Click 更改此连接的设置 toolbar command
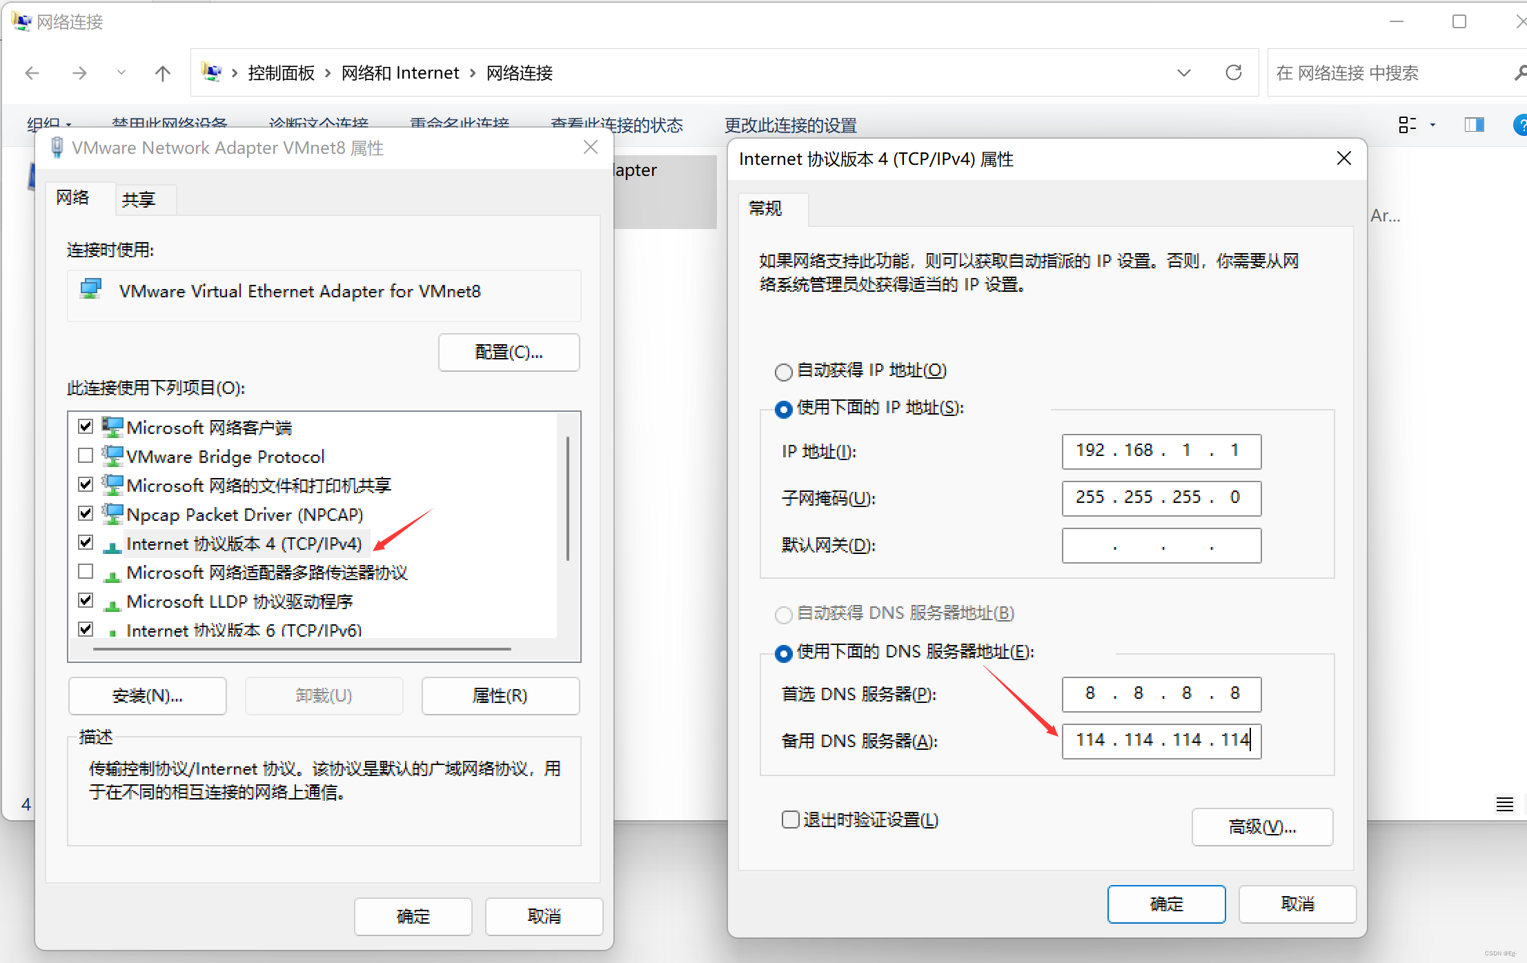 coord(790,126)
